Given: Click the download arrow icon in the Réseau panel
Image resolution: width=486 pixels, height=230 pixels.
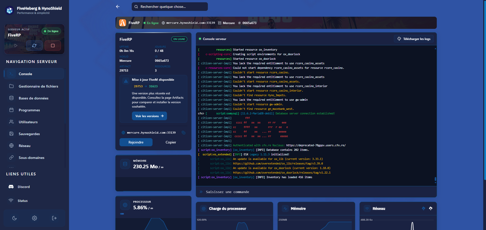Looking at the screenshot, I should click(423, 208).
